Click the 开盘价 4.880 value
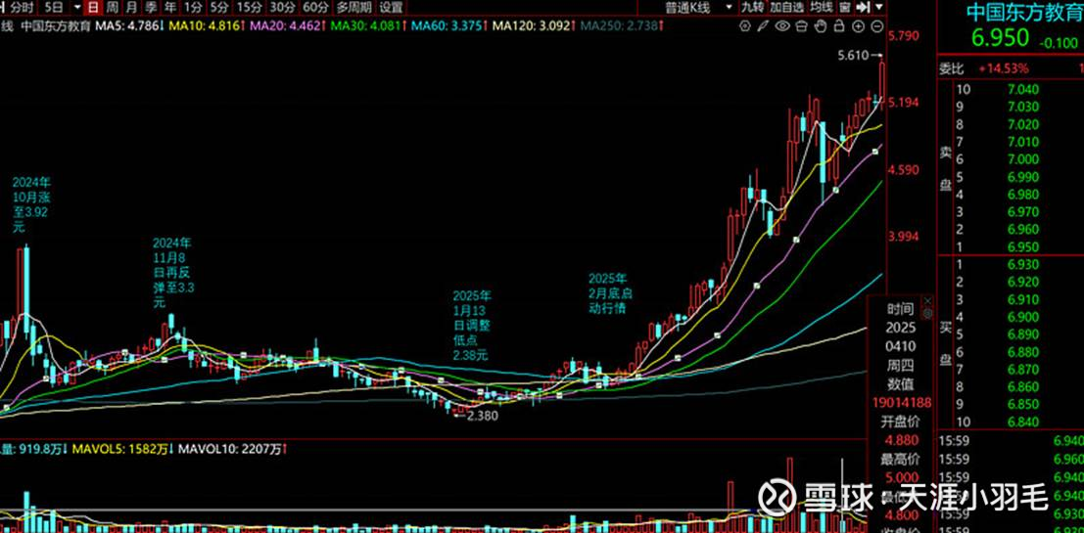This screenshot has width=1084, height=533. [902, 440]
